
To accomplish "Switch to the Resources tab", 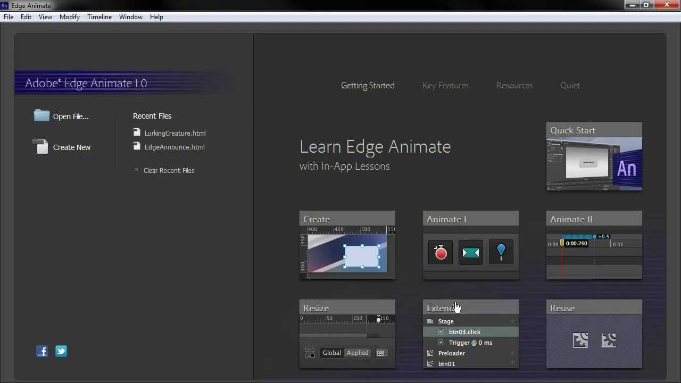I will [514, 85].
